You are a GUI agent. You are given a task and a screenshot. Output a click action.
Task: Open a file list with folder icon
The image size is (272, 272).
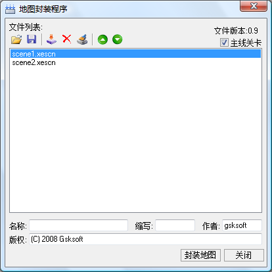coord(16,39)
